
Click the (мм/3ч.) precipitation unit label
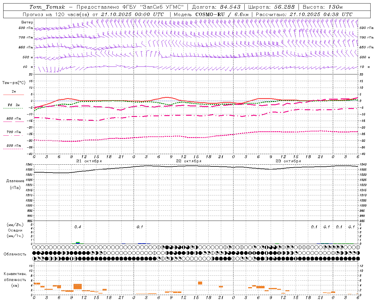(15, 225)
